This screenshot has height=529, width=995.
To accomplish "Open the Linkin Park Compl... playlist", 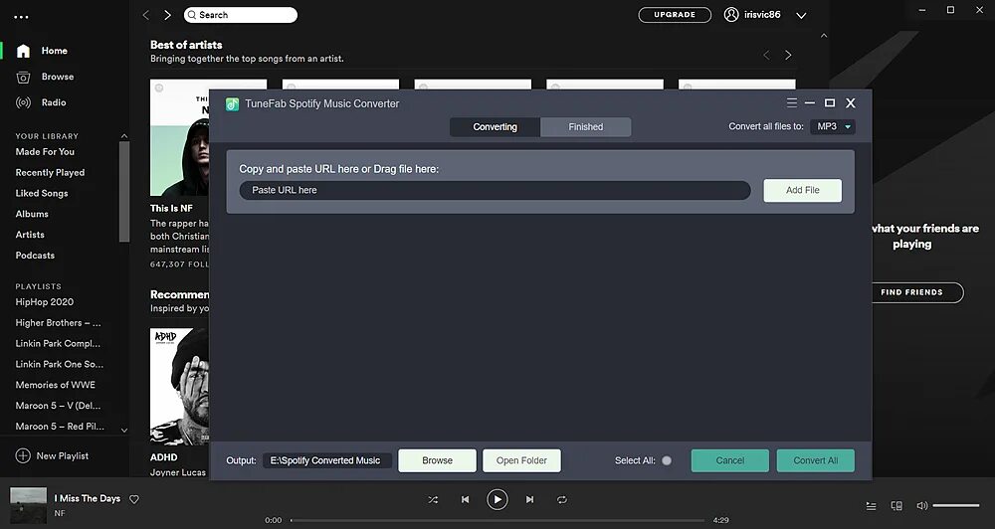I will click(58, 343).
